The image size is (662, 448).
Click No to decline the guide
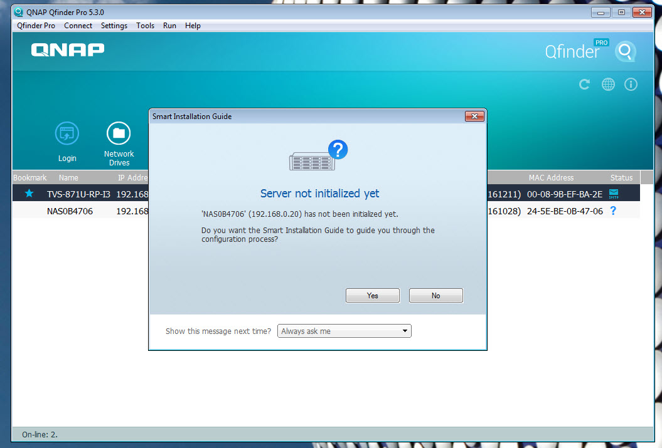click(x=435, y=296)
